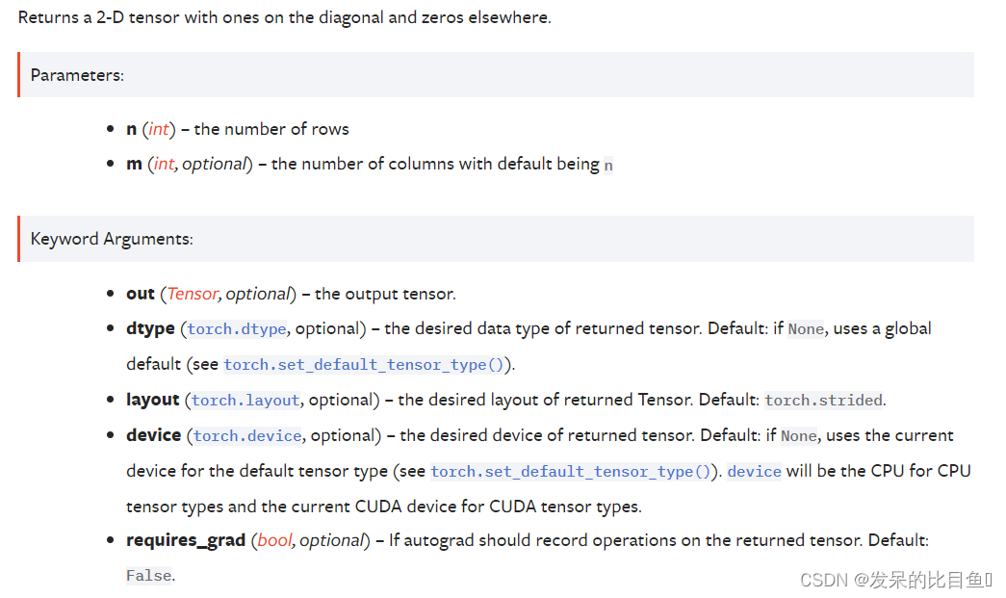Click the torch.strided code literal
1006x598 pixels.
click(824, 401)
